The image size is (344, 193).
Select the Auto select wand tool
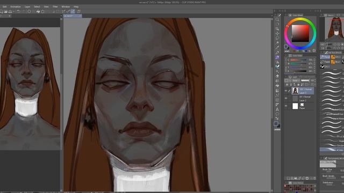click(x=277, y=43)
